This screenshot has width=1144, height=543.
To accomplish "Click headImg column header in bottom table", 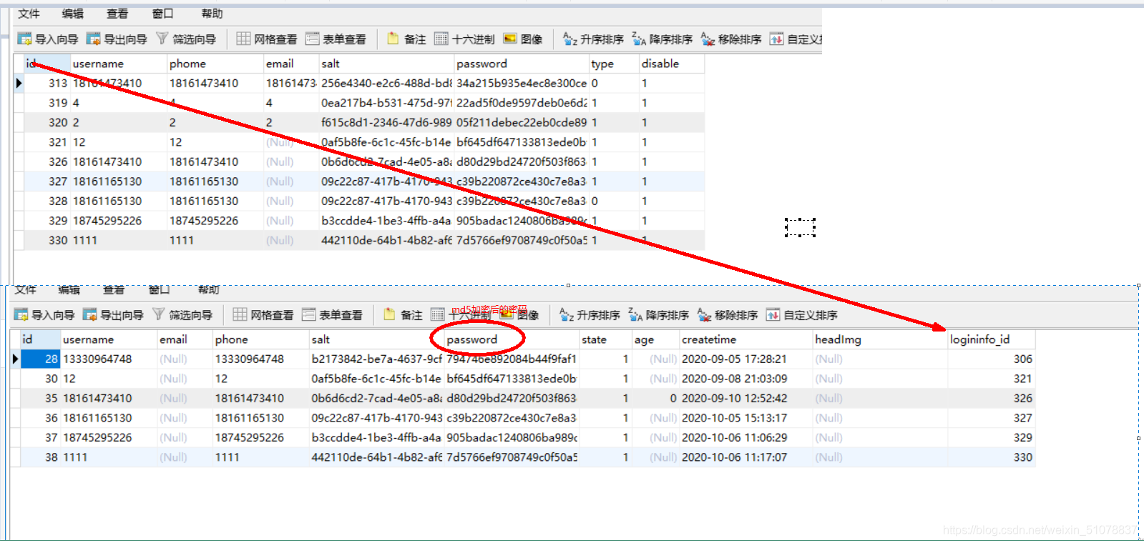I will pyautogui.click(x=880, y=339).
